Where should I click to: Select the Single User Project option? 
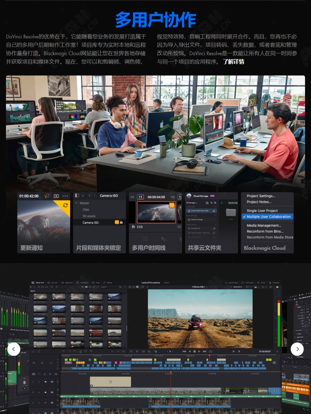[262, 210]
